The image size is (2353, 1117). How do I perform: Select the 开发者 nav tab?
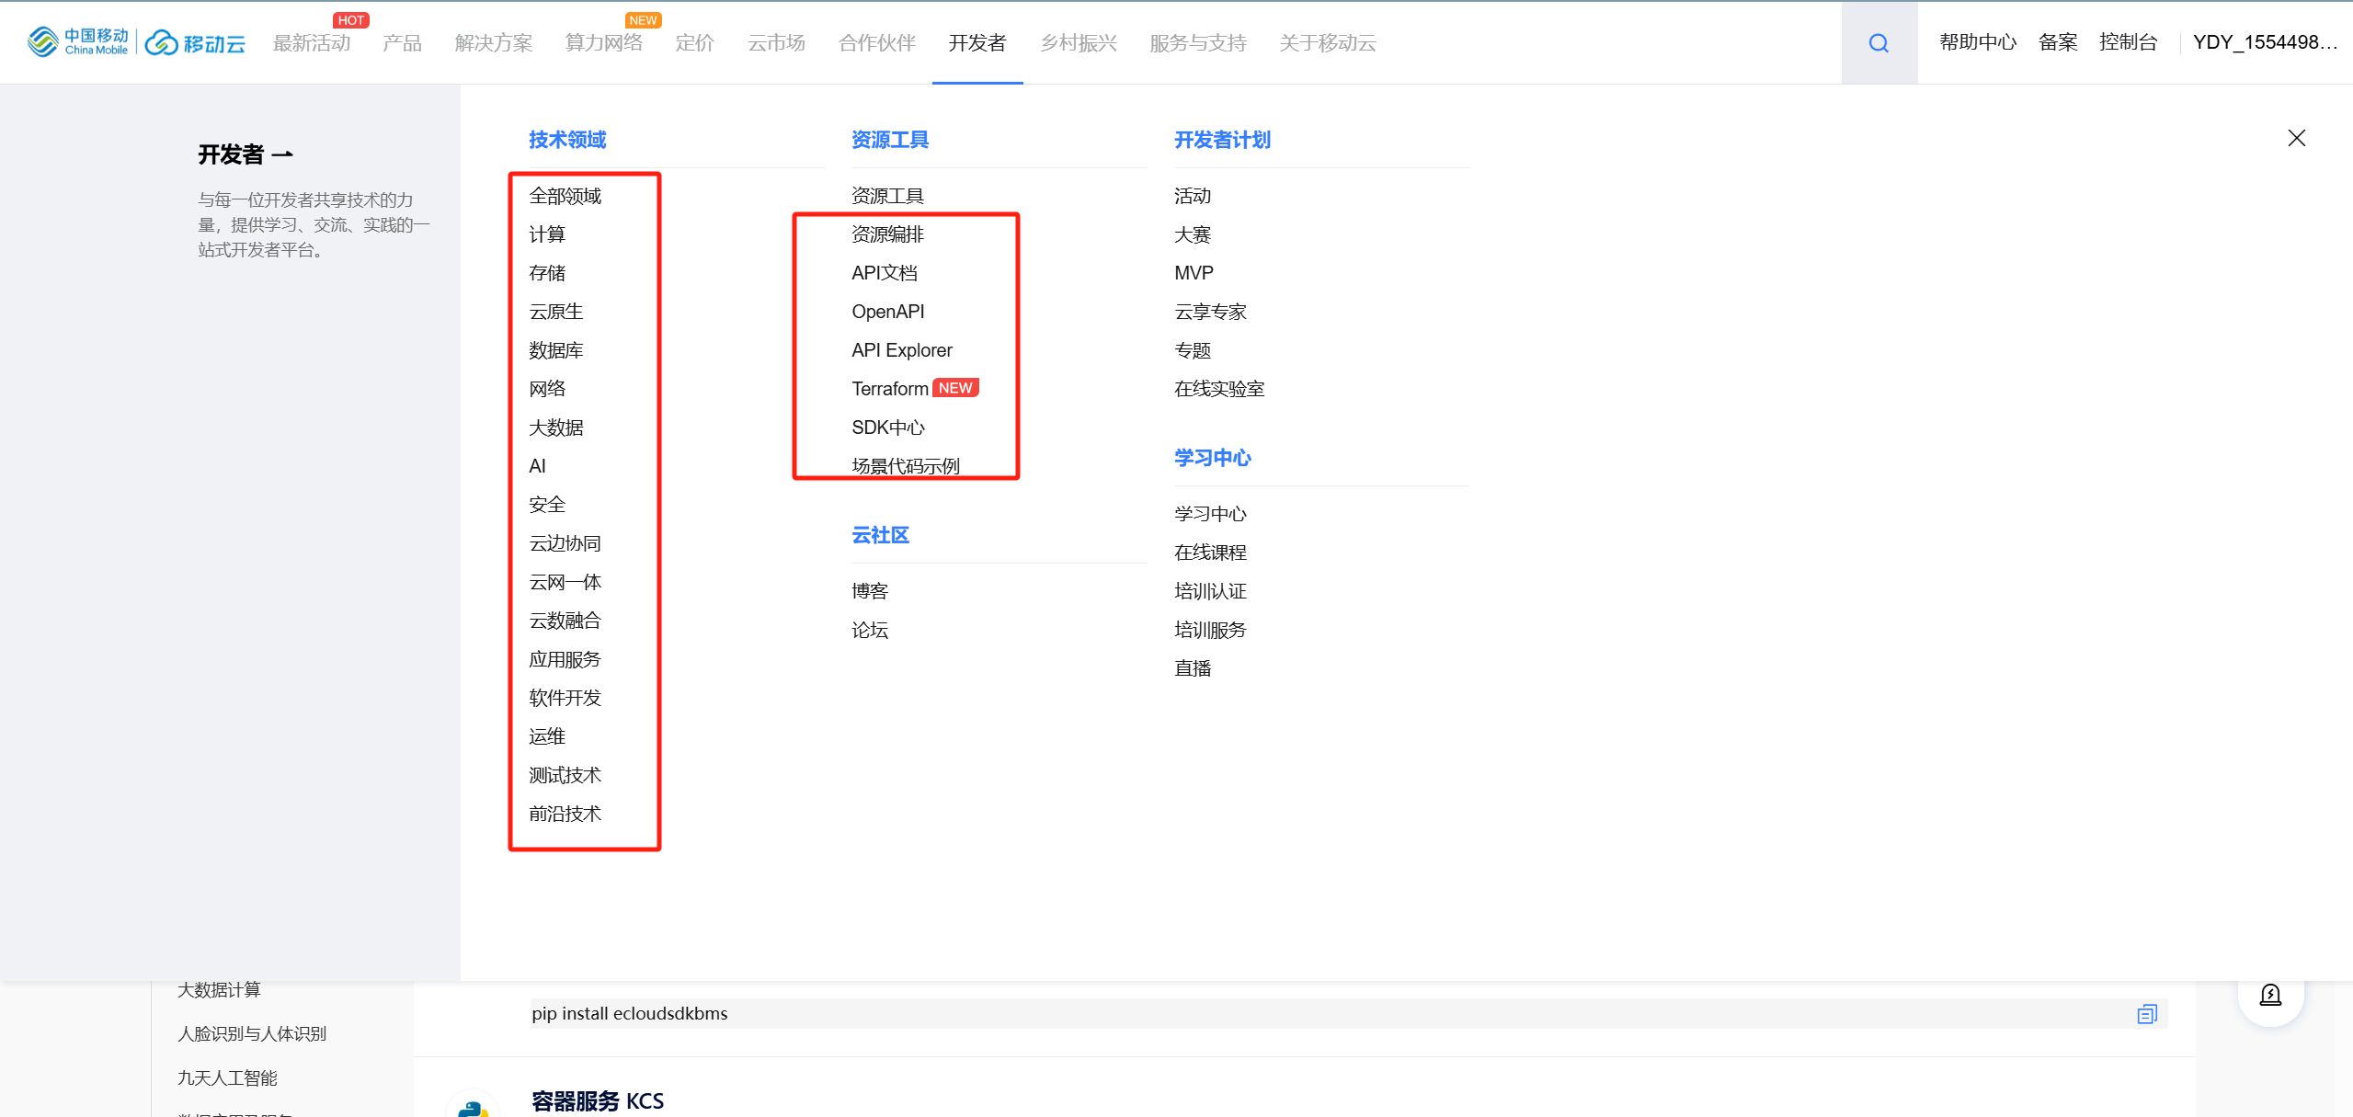tap(977, 43)
